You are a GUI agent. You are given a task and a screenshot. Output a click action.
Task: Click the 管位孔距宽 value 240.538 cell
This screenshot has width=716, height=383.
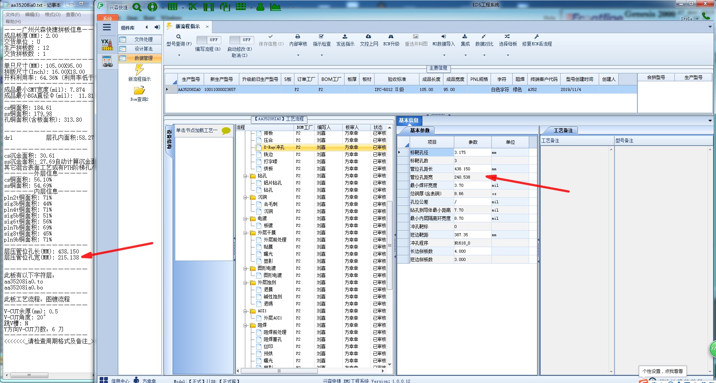coord(473,177)
